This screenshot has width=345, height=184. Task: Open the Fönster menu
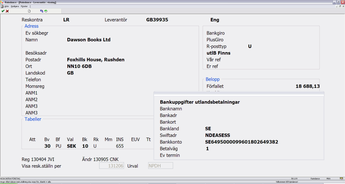click(24, 6)
